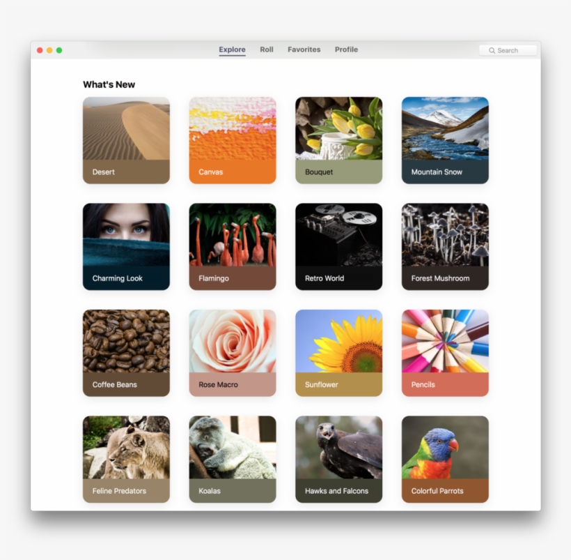Open the Favorites tab
The height and width of the screenshot is (560, 571).
304,50
